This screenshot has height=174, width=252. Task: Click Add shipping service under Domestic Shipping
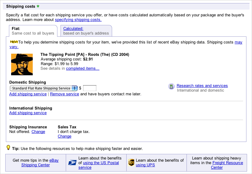tap(28, 94)
